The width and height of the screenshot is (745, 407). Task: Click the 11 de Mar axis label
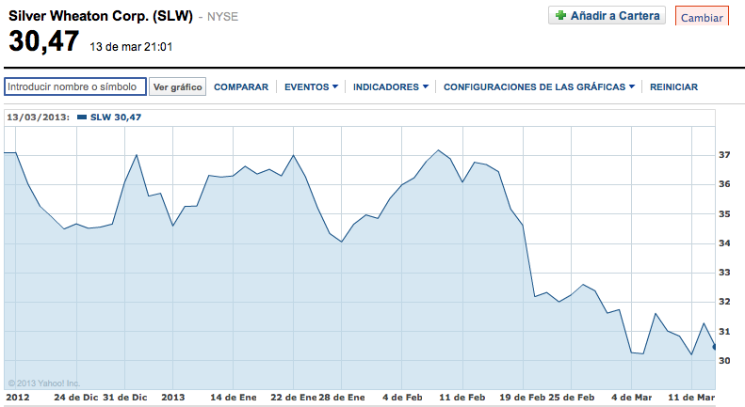691,398
